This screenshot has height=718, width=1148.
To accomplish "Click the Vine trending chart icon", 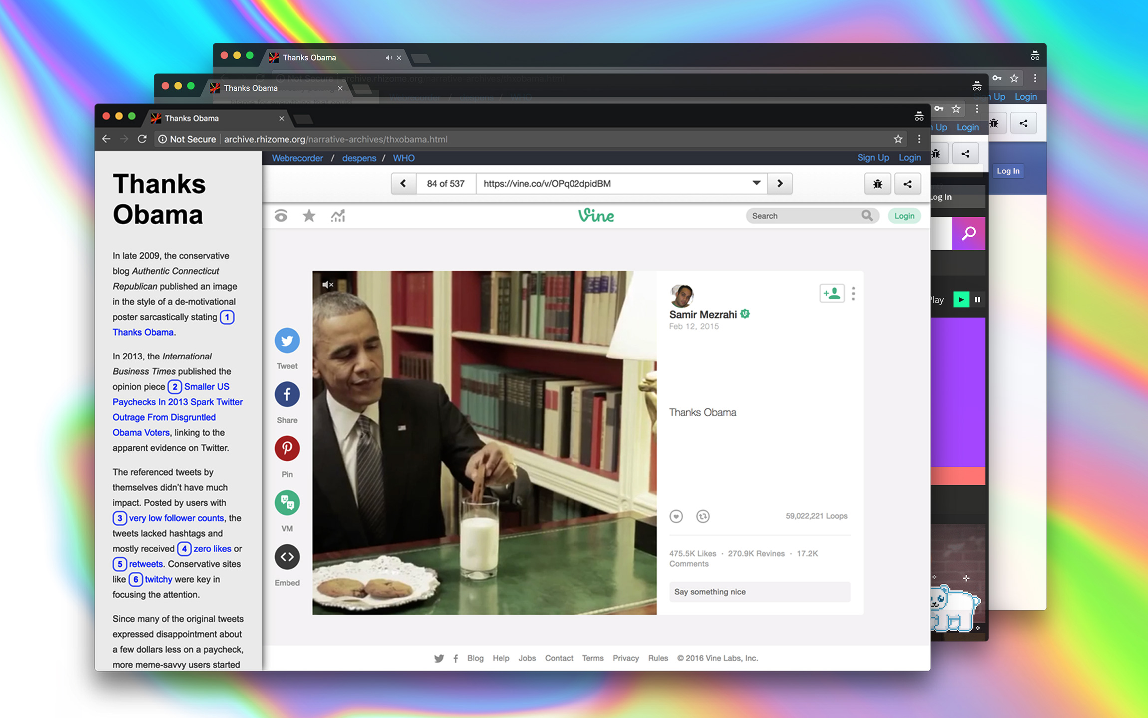I will click(x=338, y=216).
